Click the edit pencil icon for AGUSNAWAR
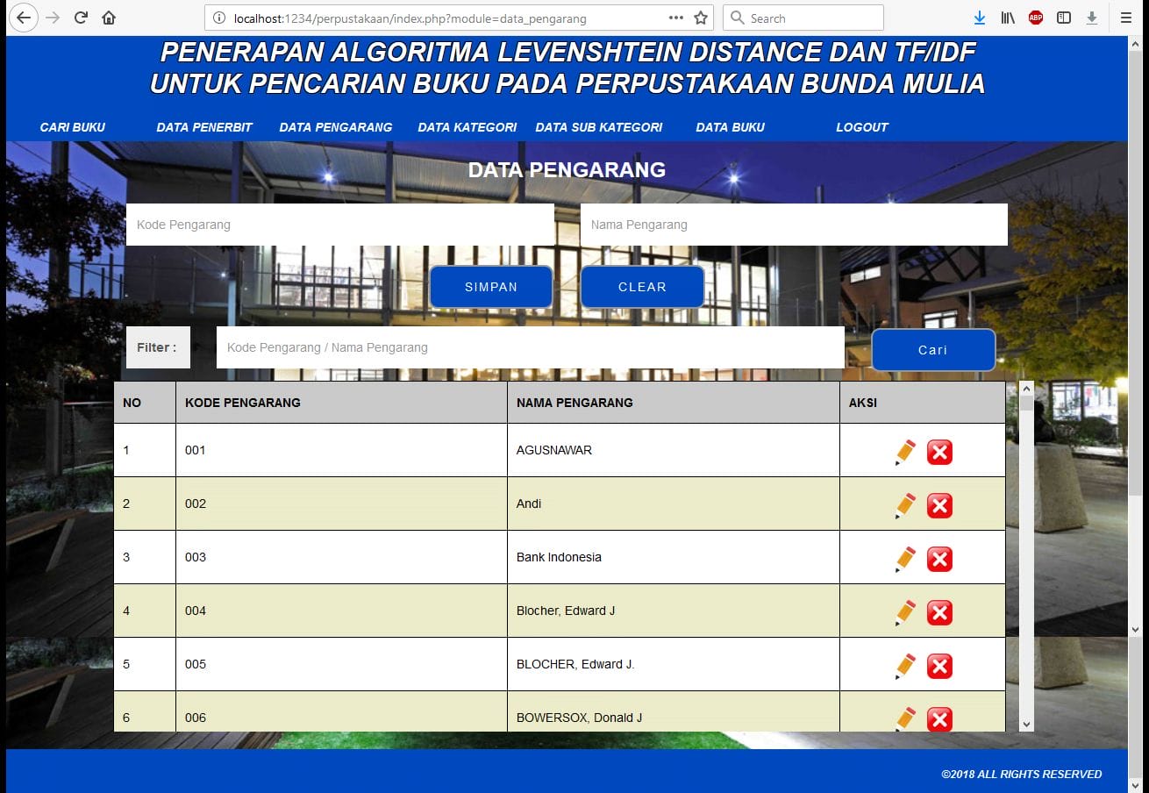Image resolution: width=1149 pixels, height=793 pixels. click(x=906, y=452)
